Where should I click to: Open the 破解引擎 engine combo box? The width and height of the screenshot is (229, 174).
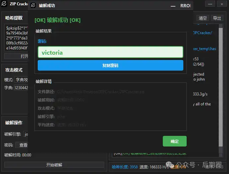26,134
